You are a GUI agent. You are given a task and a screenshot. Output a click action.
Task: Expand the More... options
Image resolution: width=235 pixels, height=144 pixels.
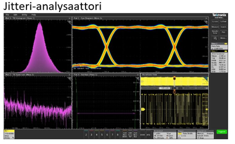point(224,39)
